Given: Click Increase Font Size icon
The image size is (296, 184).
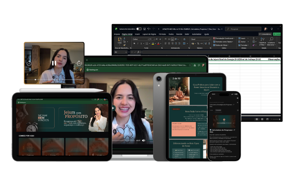Looking at the screenshot, I should pyautogui.click(x=157, y=39).
